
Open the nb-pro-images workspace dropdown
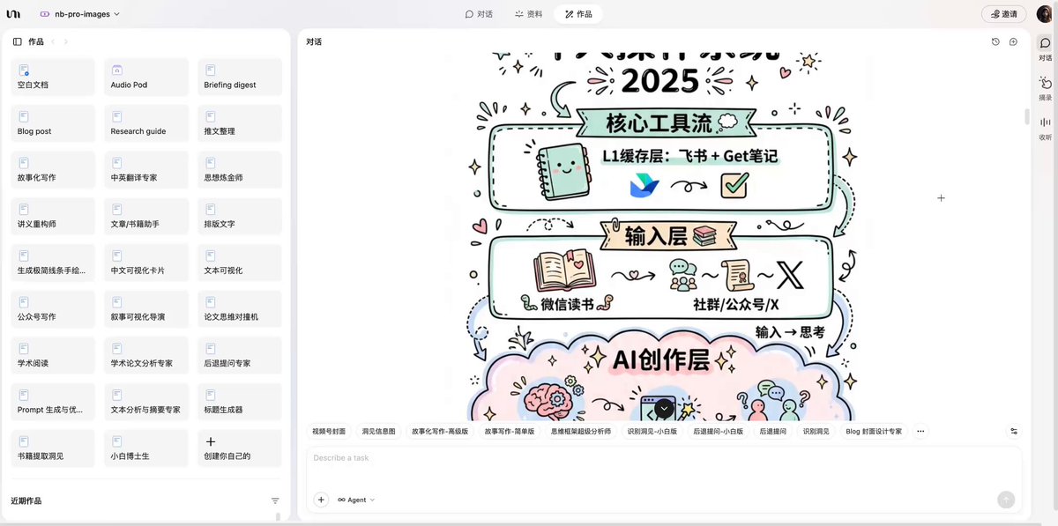(x=77, y=13)
